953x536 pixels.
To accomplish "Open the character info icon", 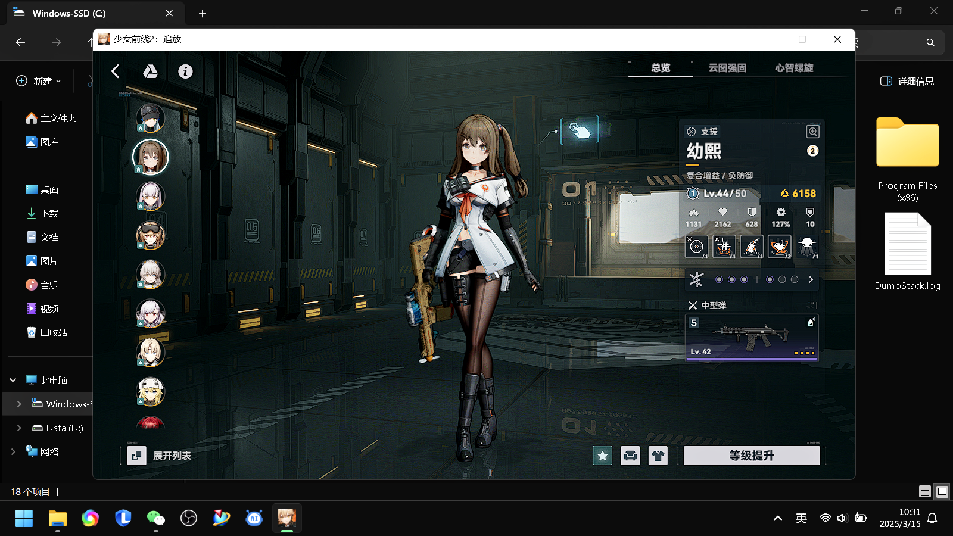I will [185, 71].
